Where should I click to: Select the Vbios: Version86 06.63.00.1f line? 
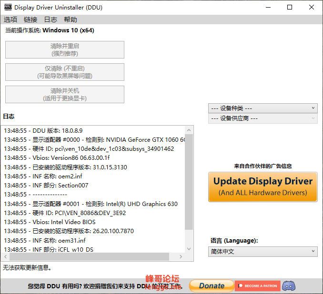[57, 158]
